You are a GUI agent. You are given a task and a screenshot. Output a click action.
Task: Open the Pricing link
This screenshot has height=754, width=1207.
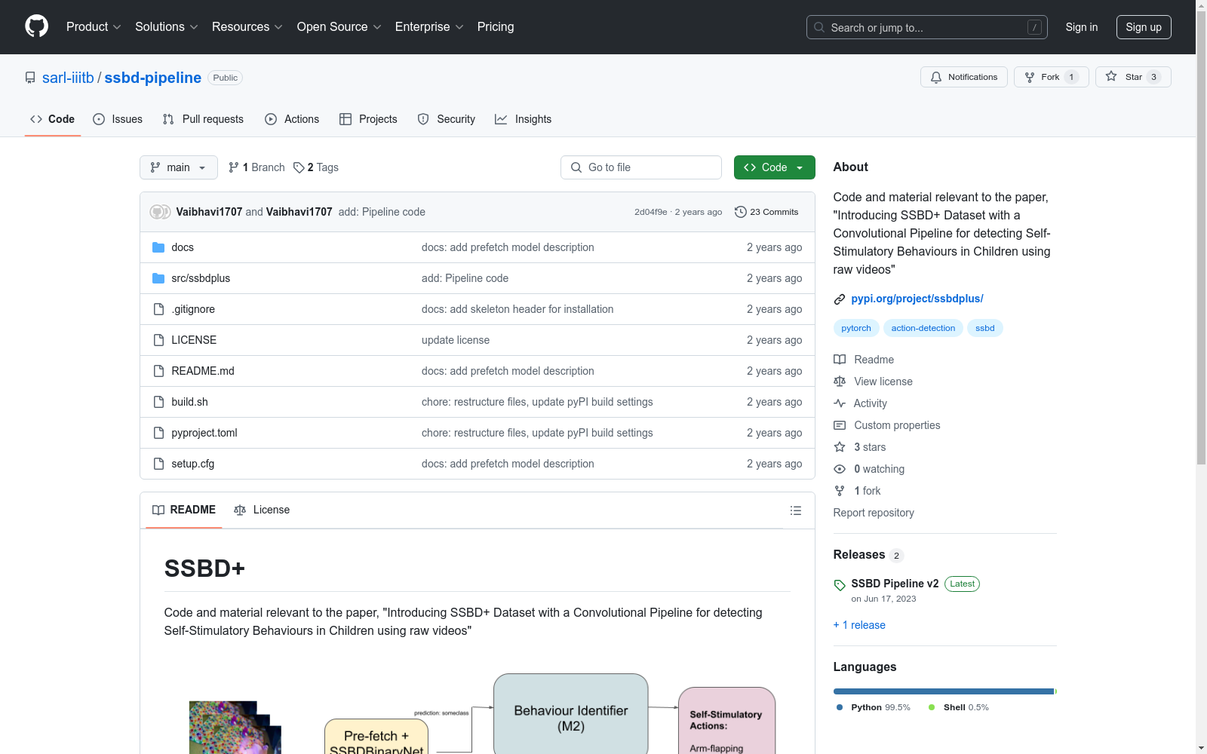point(496,26)
